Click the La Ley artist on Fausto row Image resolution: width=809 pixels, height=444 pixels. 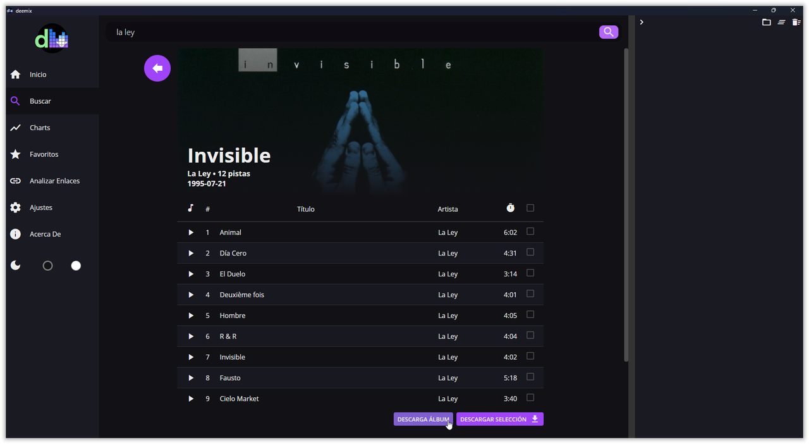(447, 378)
